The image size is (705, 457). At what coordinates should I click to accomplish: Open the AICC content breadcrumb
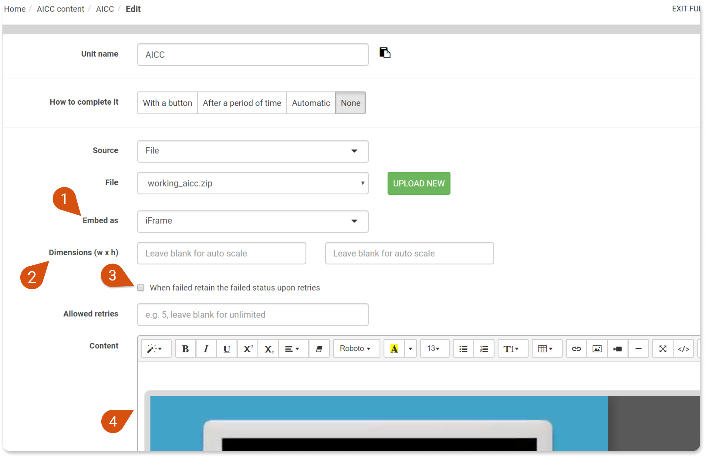pyautogui.click(x=60, y=9)
